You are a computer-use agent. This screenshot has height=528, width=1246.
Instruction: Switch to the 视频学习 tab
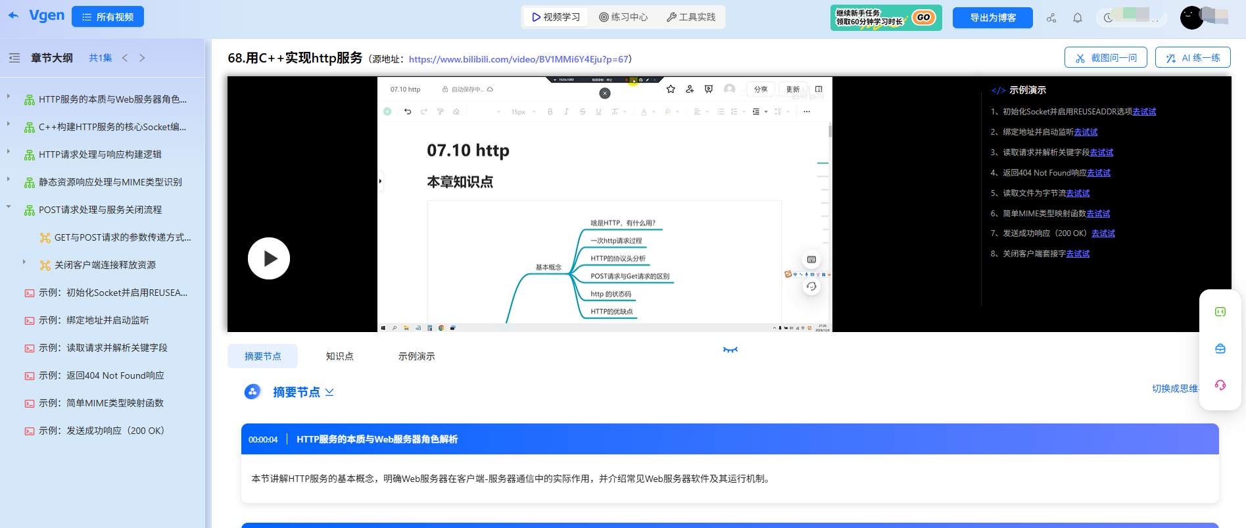click(556, 17)
